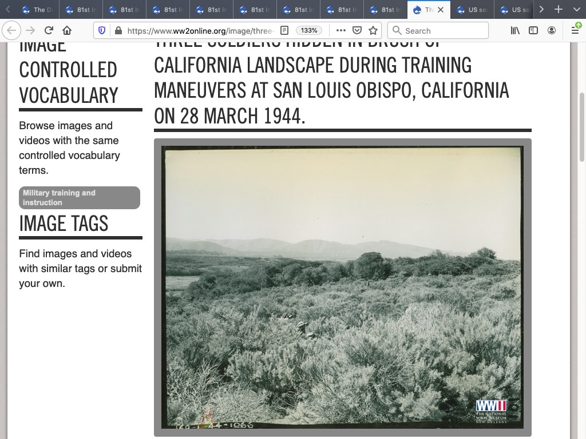
Task: Toggle the sidebar panel
Action: [x=533, y=31]
